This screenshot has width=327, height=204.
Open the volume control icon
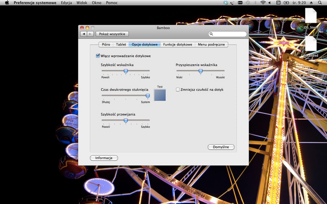[x=270, y=3]
